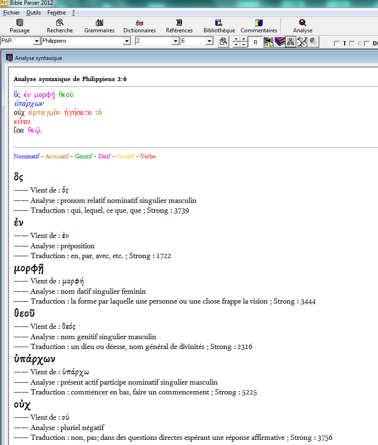Expand the verse 6 dropdown
The height and width of the screenshot is (445, 378).
210,41
